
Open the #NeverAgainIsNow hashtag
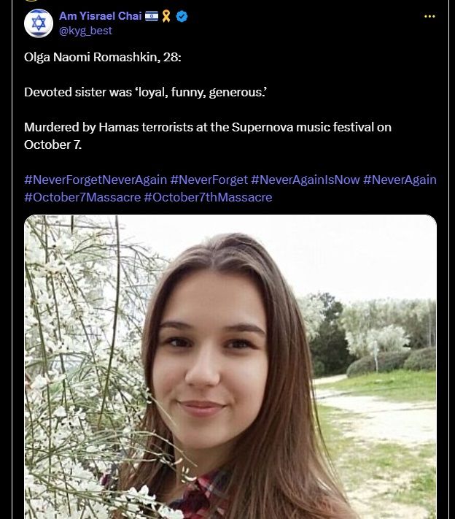[x=306, y=180]
